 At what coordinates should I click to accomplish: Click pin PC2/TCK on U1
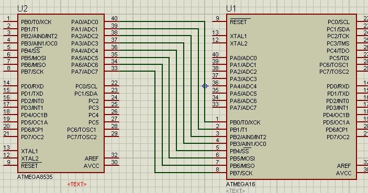[338, 36]
